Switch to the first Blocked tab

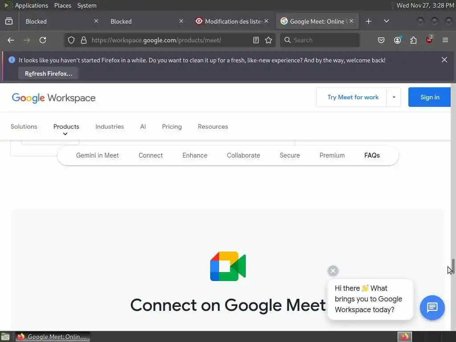[x=61, y=21]
